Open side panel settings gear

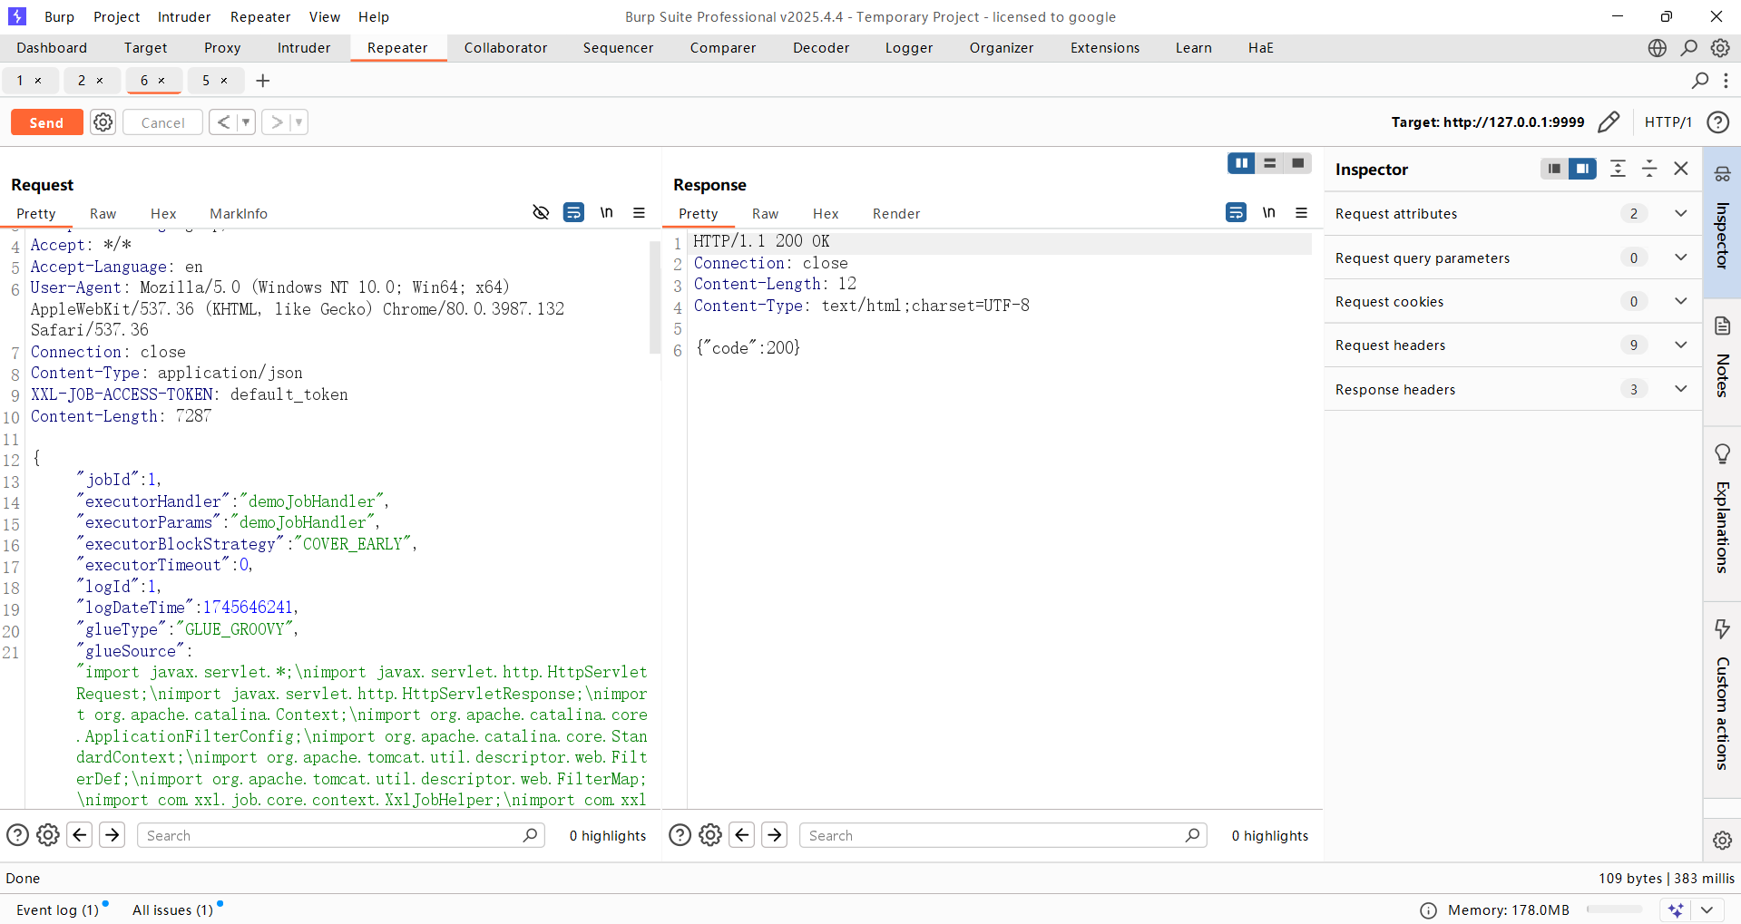[x=1722, y=840]
